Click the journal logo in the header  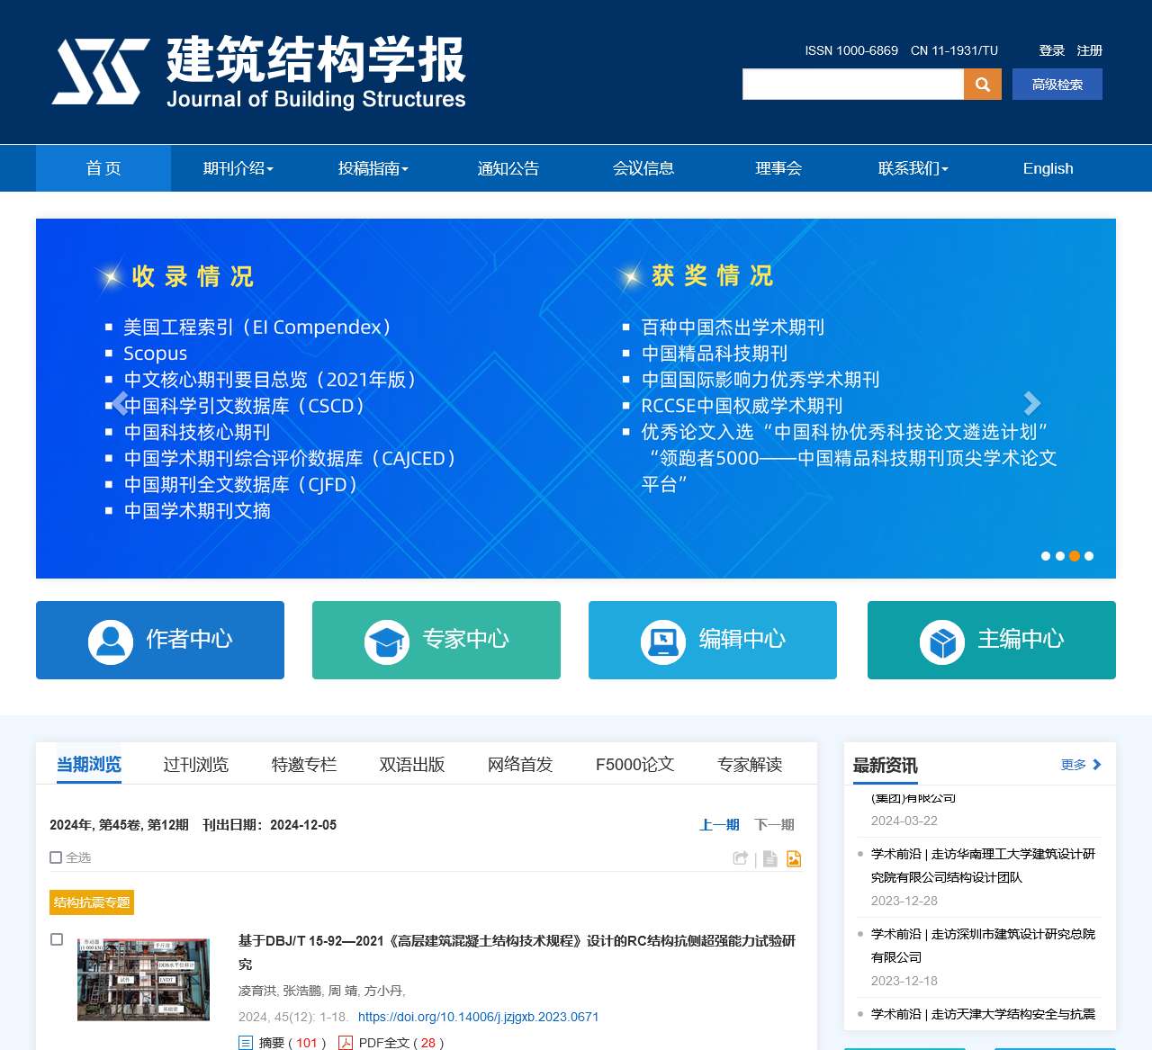(x=259, y=72)
